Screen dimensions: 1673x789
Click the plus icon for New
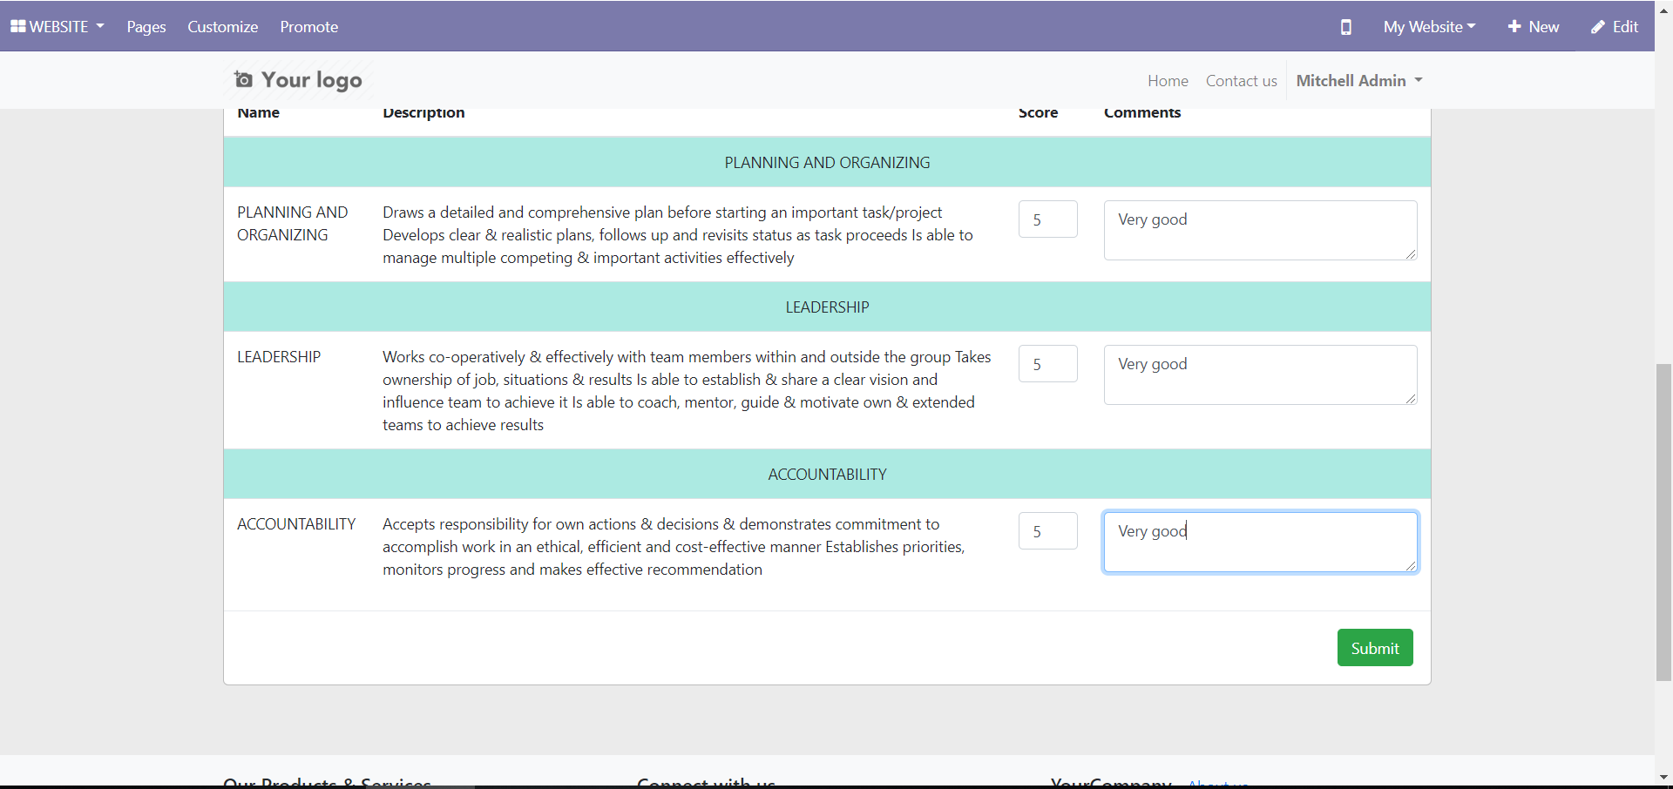(x=1514, y=27)
